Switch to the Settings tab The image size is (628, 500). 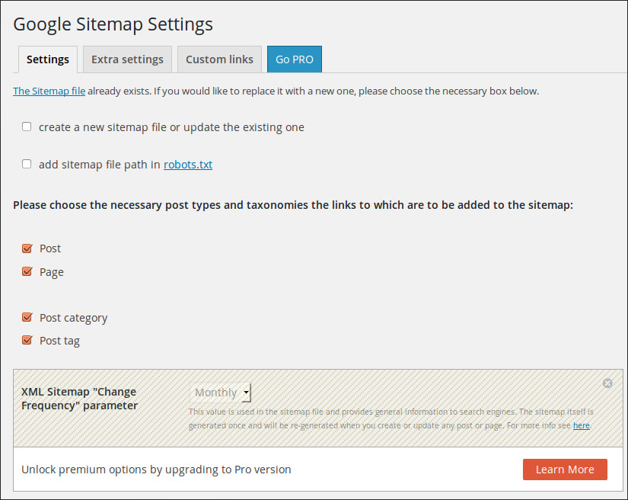(x=47, y=59)
